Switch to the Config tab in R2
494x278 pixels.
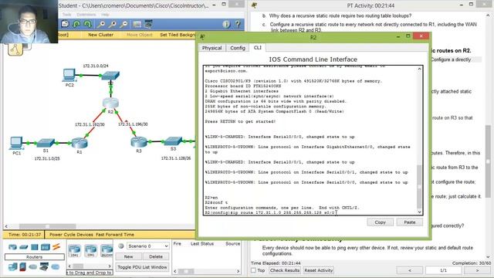pyautogui.click(x=238, y=48)
